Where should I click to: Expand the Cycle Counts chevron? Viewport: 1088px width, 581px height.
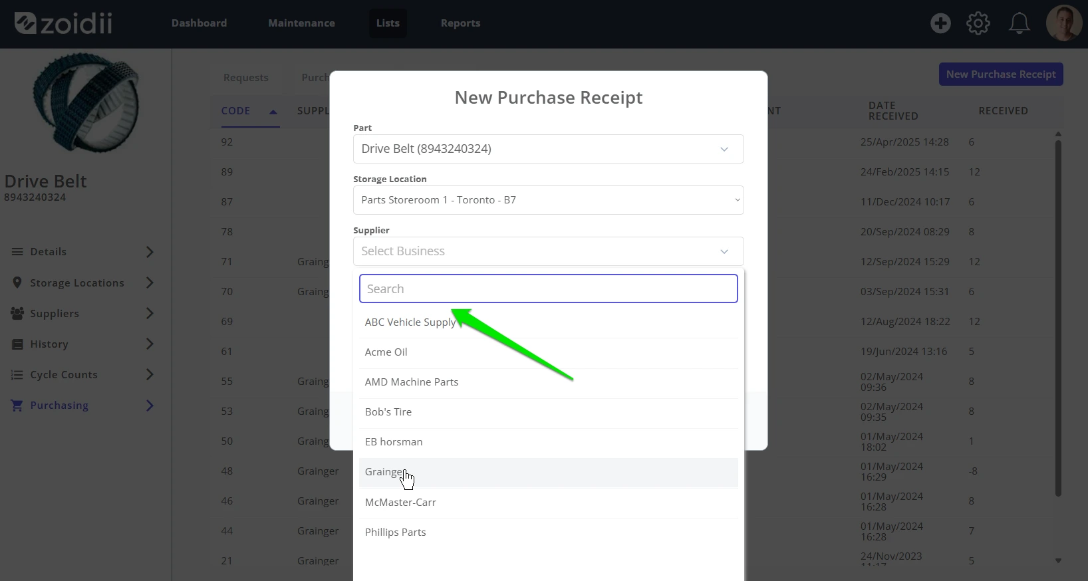coord(150,375)
